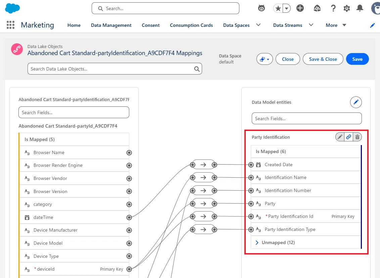Open the App Launcher grid icon
The height and width of the screenshot is (278, 380).
coord(10,25)
